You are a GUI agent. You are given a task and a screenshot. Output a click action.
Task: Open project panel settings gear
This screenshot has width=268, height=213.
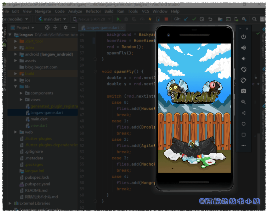point(65,28)
